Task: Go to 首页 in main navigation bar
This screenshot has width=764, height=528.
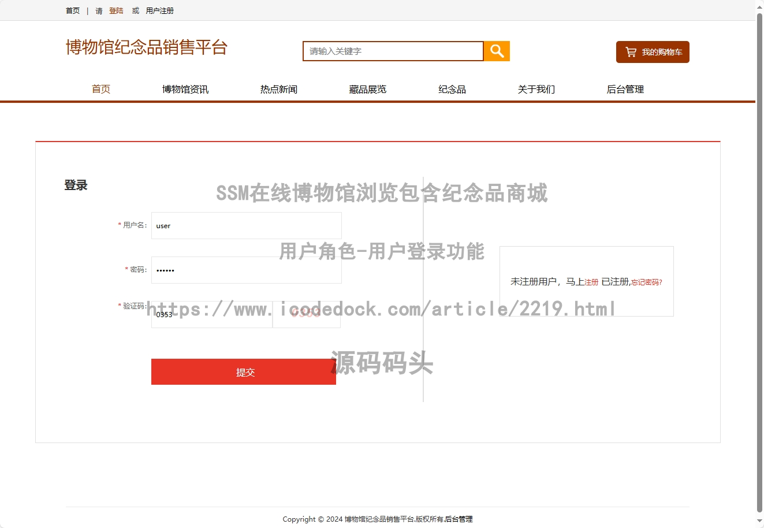Action: tap(101, 89)
